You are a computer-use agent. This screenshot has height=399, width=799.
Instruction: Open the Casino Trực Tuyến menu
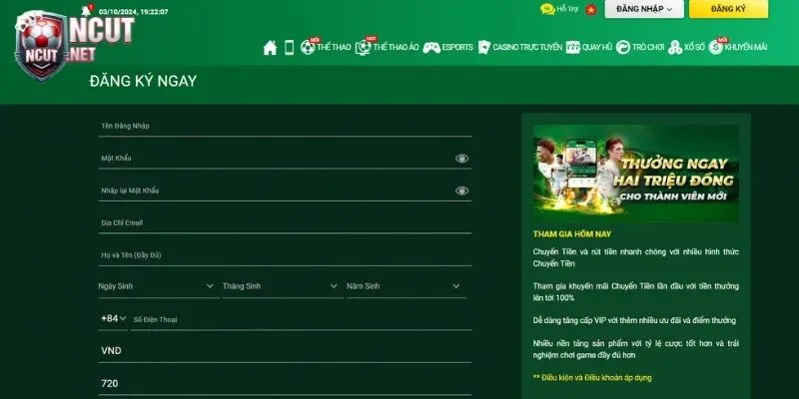[x=519, y=47]
